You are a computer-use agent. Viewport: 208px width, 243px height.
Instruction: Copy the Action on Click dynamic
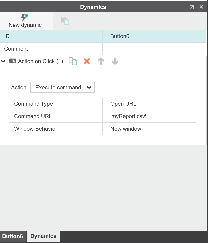click(x=73, y=61)
